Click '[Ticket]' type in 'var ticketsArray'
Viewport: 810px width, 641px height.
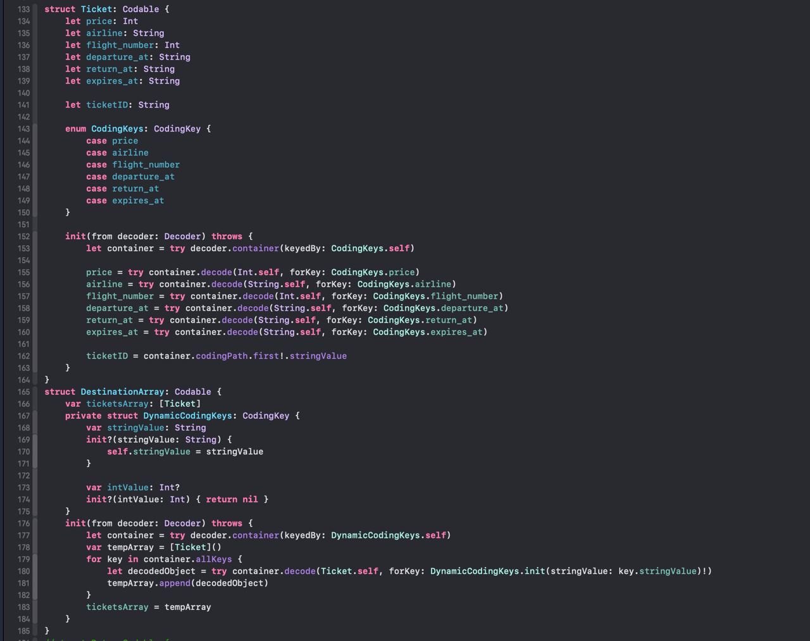click(180, 404)
